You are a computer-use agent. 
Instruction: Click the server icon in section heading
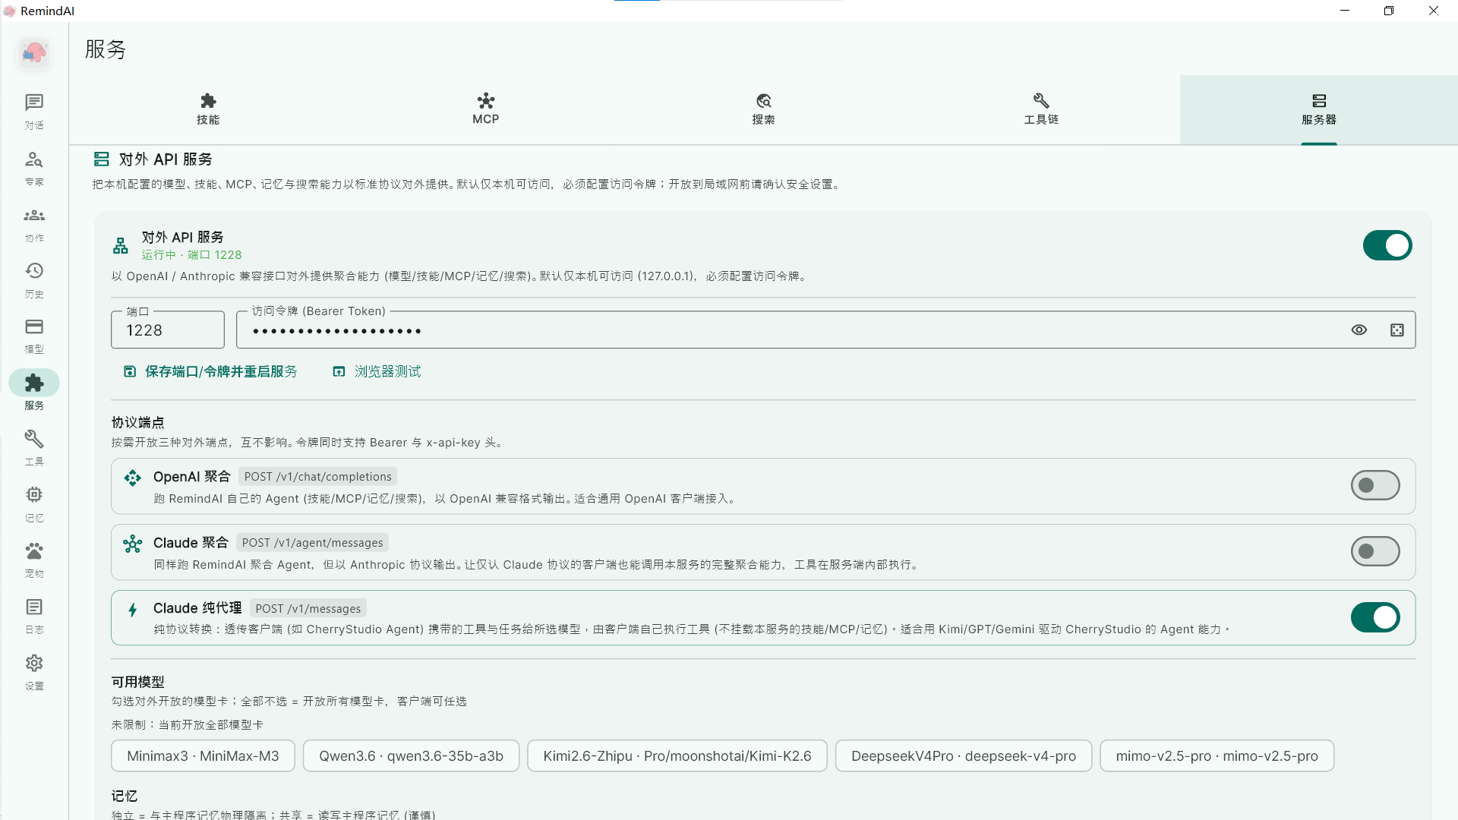click(x=102, y=159)
